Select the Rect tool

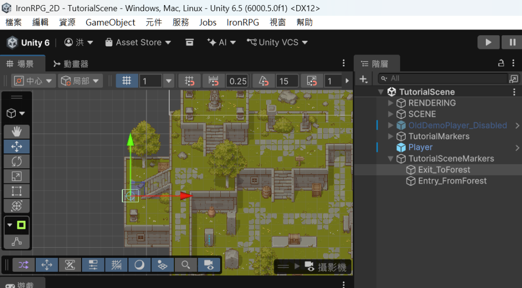tap(17, 191)
